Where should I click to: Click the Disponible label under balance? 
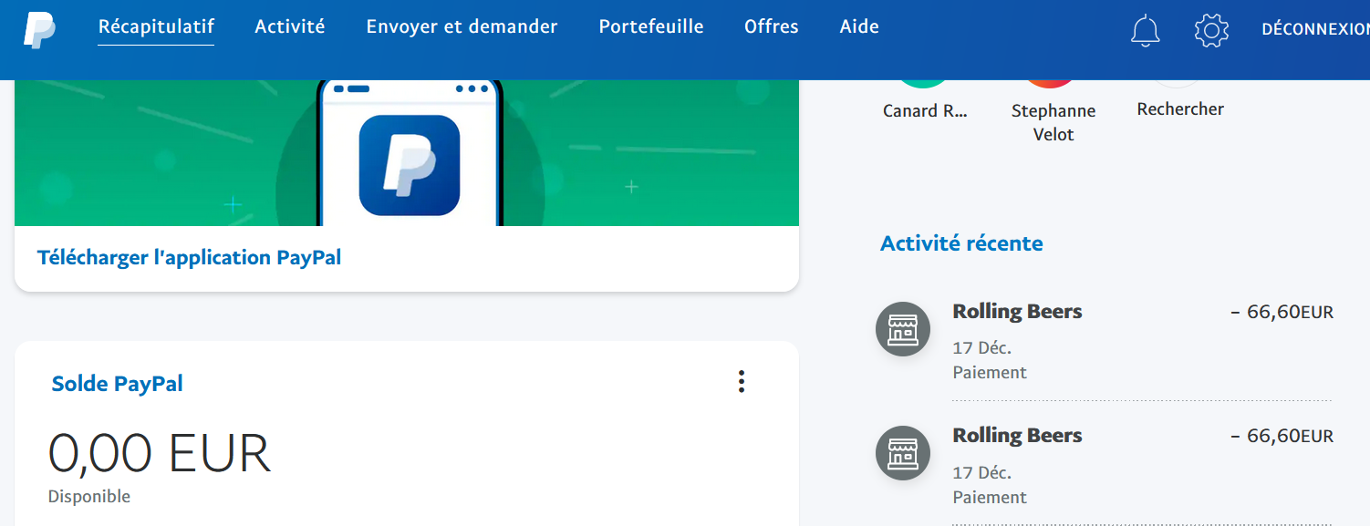tap(89, 497)
